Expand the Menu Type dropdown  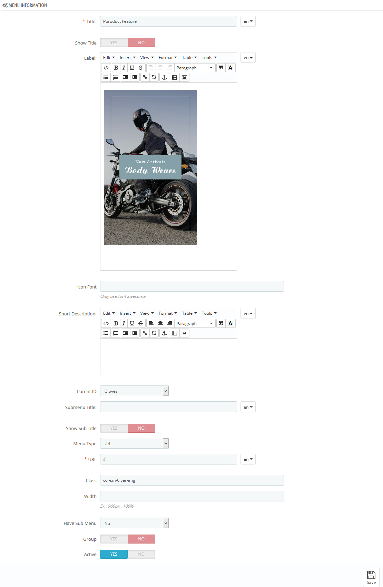click(x=135, y=443)
